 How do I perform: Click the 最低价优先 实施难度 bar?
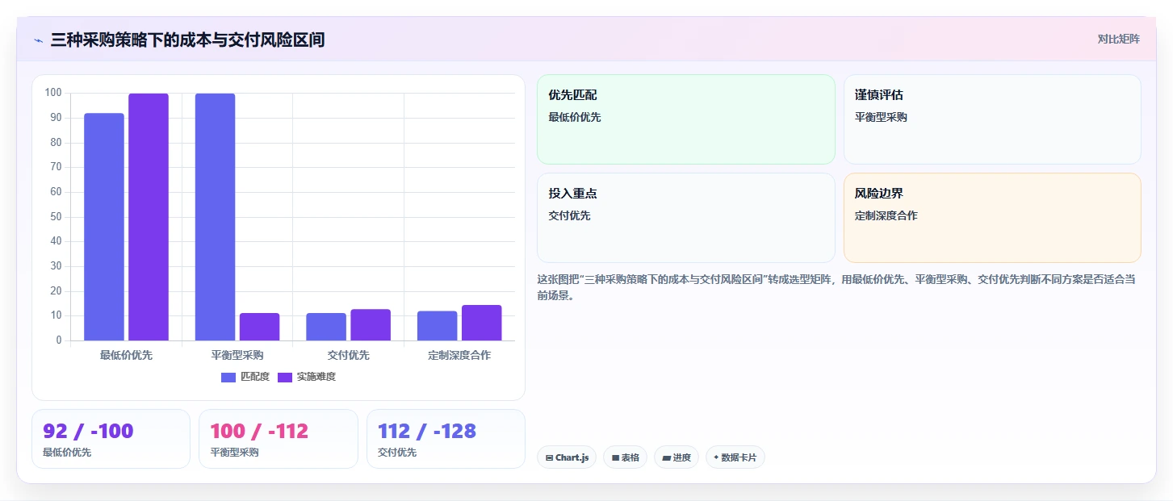tap(149, 217)
